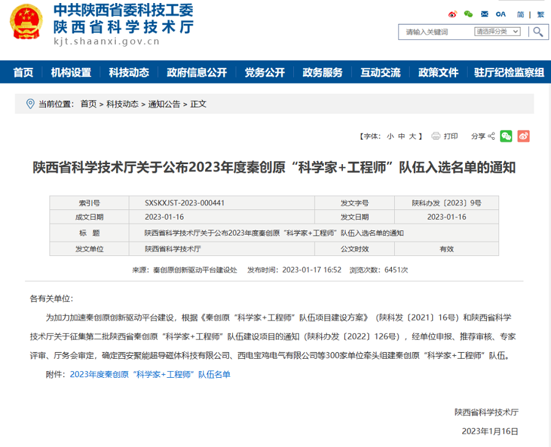551x447 pixels.
Task: Click the magnifying glass search icon
Action: pos(538,32)
